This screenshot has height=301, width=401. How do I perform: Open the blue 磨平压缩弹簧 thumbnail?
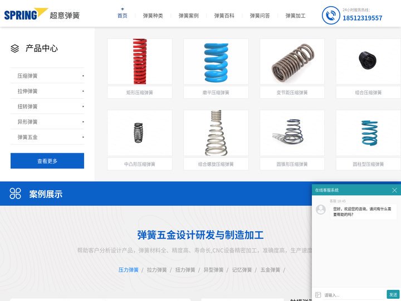(x=216, y=61)
